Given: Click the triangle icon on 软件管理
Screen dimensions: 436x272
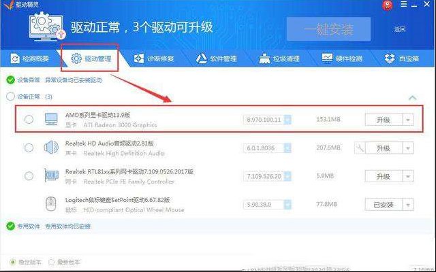Looking at the screenshot, I should pos(202,58).
